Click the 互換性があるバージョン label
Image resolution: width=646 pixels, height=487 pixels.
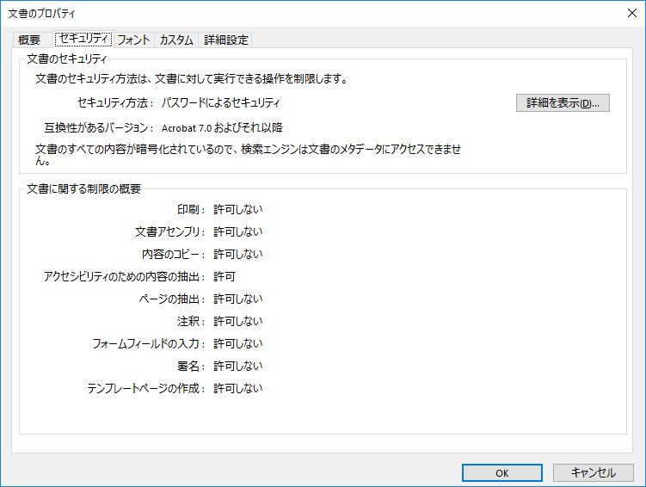click(99, 127)
